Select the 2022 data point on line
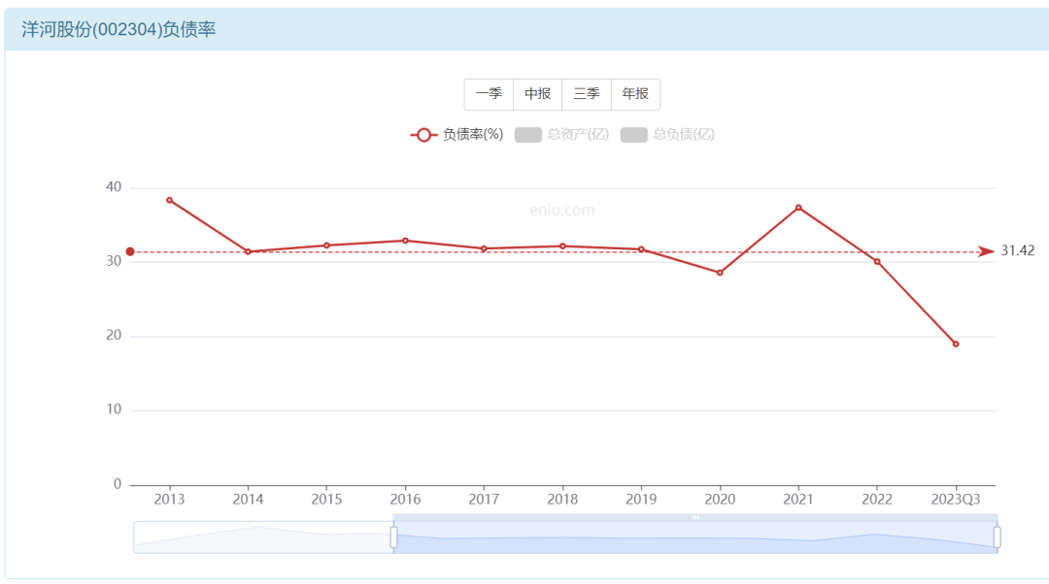 point(877,262)
